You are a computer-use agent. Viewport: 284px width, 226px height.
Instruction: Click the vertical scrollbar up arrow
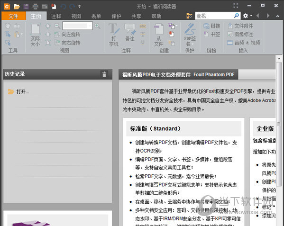pyautogui.click(x=279, y=59)
